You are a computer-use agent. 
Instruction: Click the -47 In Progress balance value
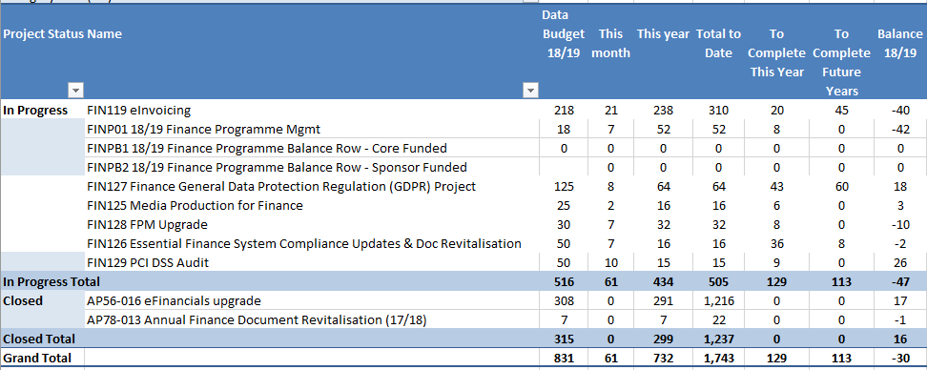point(901,281)
